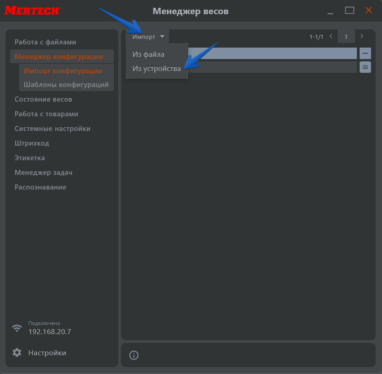Go to next page with right chevron

tap(362, 36)
